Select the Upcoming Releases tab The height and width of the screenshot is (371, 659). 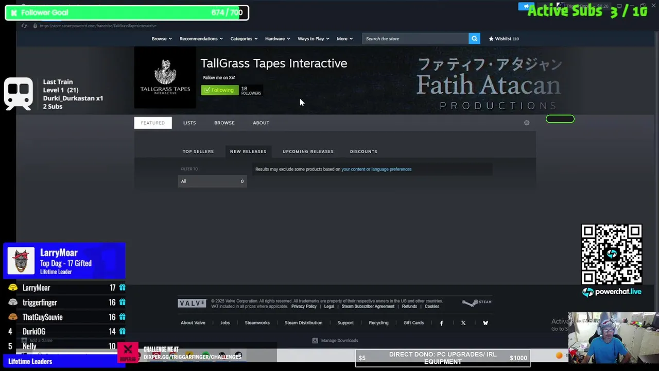(308, 151)
